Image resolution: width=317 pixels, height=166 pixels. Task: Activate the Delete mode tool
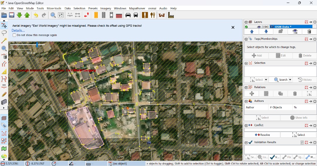pos(4,56)
